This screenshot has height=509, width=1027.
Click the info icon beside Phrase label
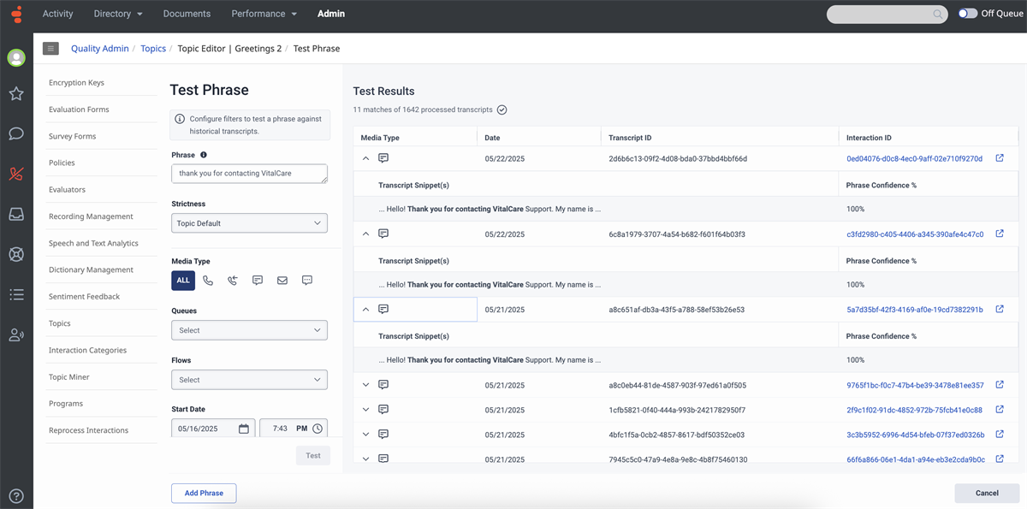pos(204,155)
